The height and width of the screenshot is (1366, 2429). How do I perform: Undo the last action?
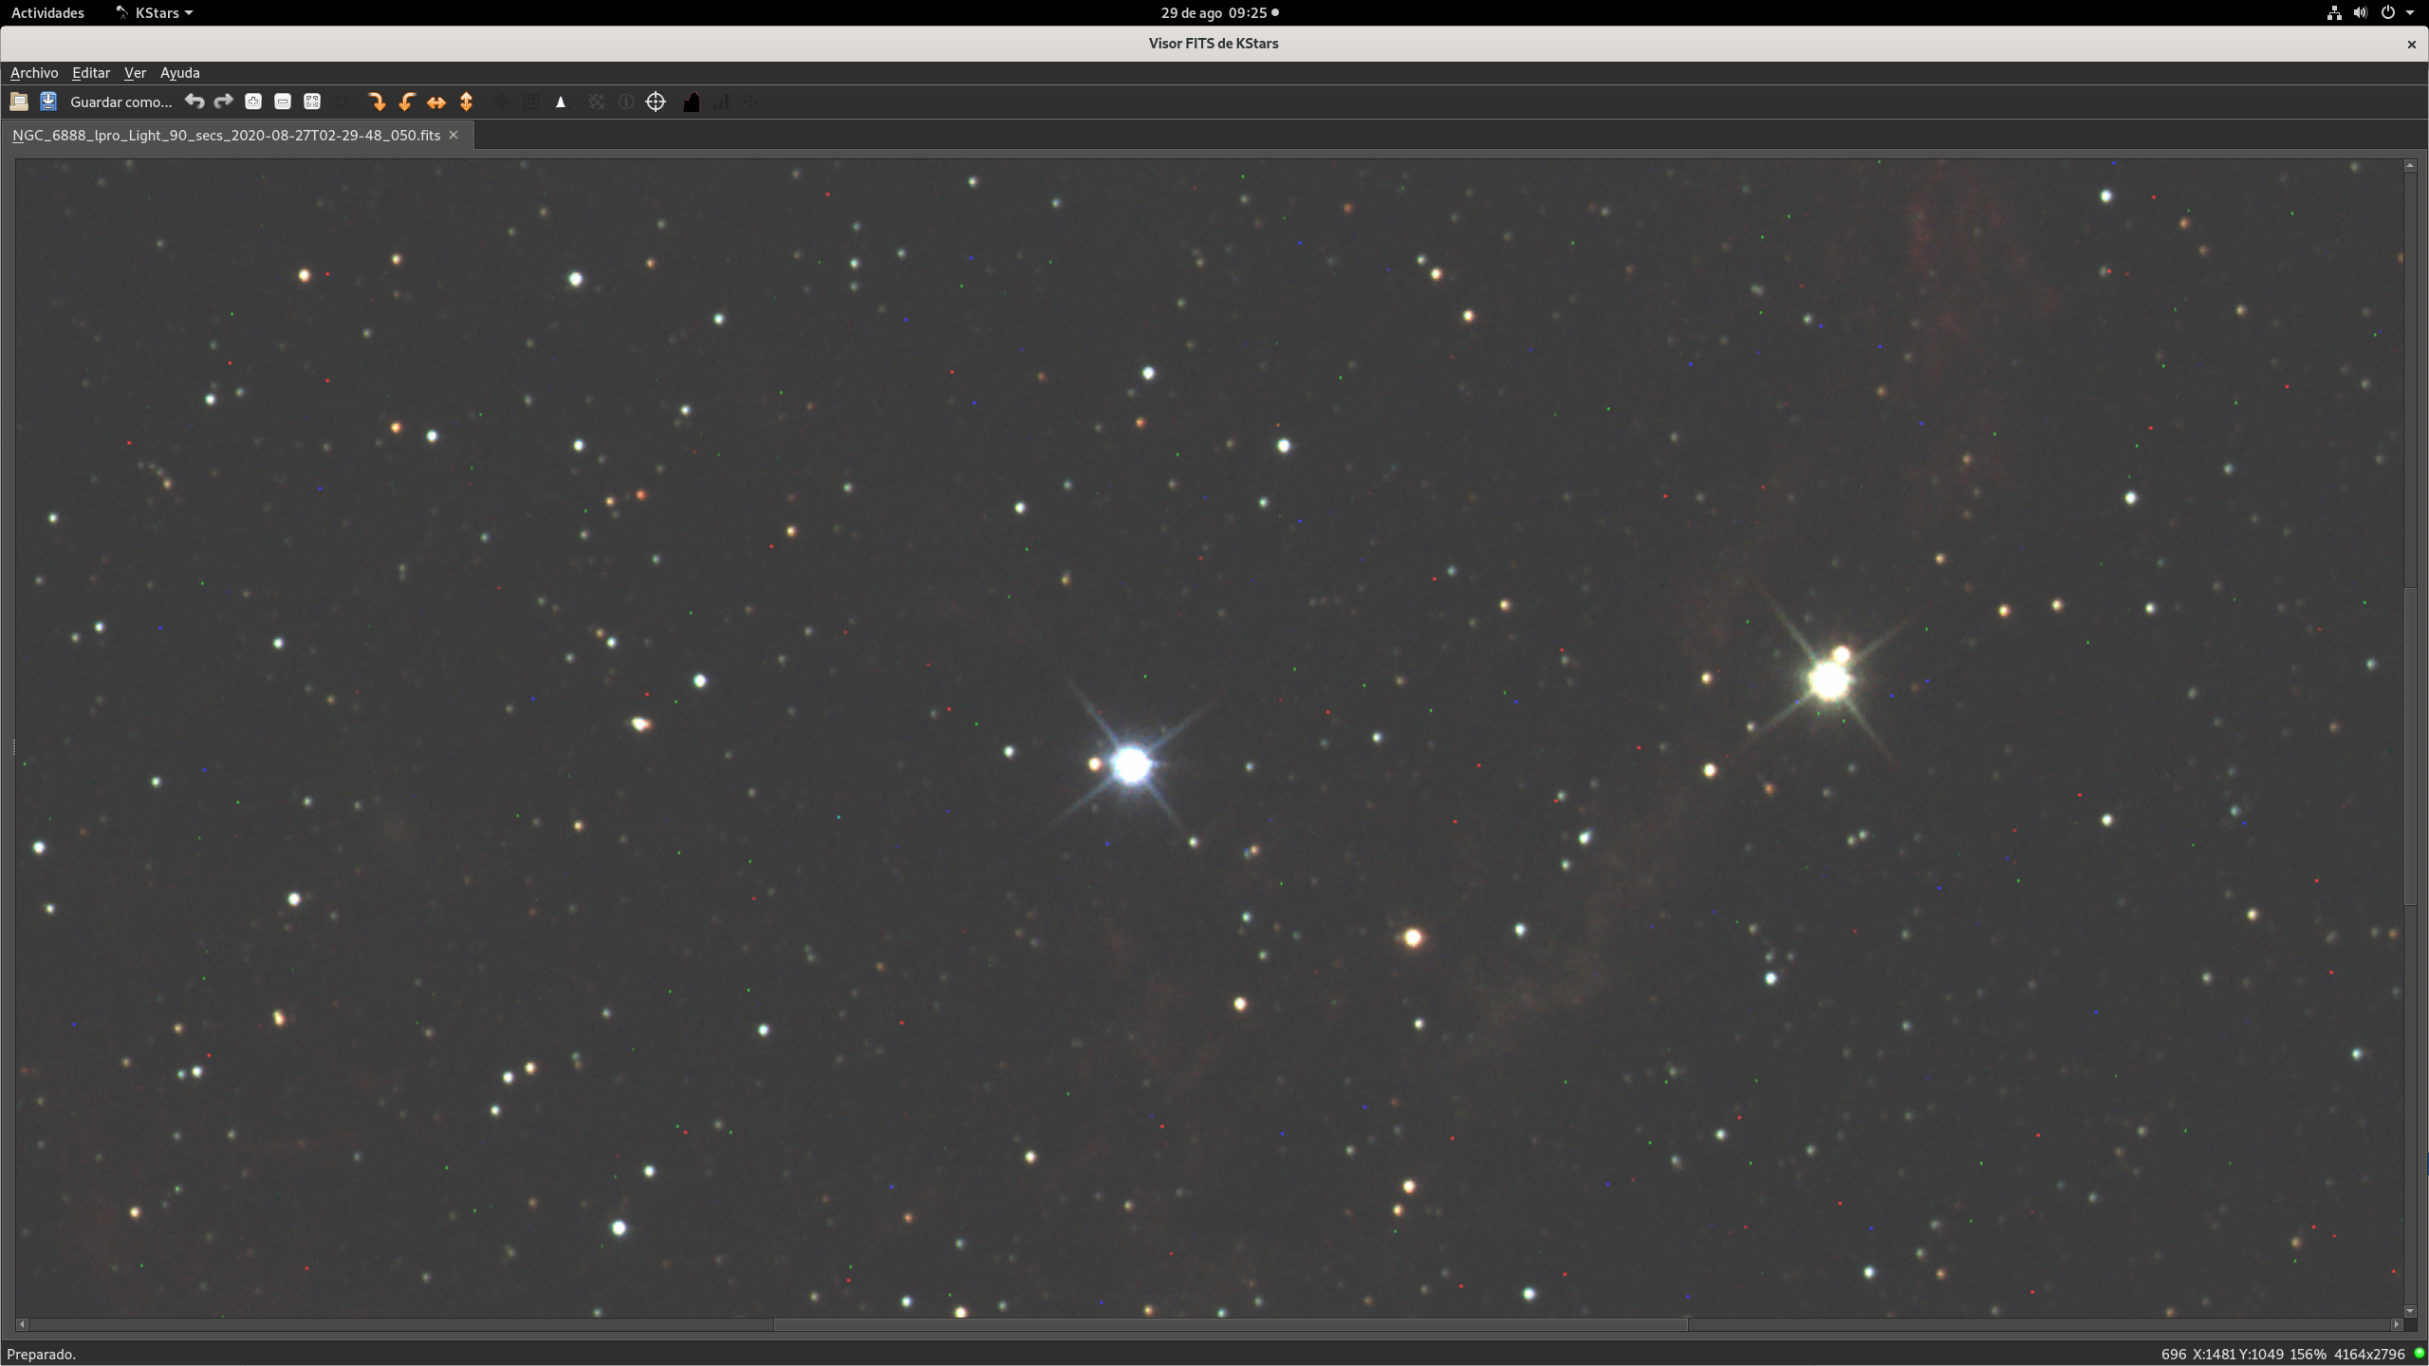click(195, 102)
